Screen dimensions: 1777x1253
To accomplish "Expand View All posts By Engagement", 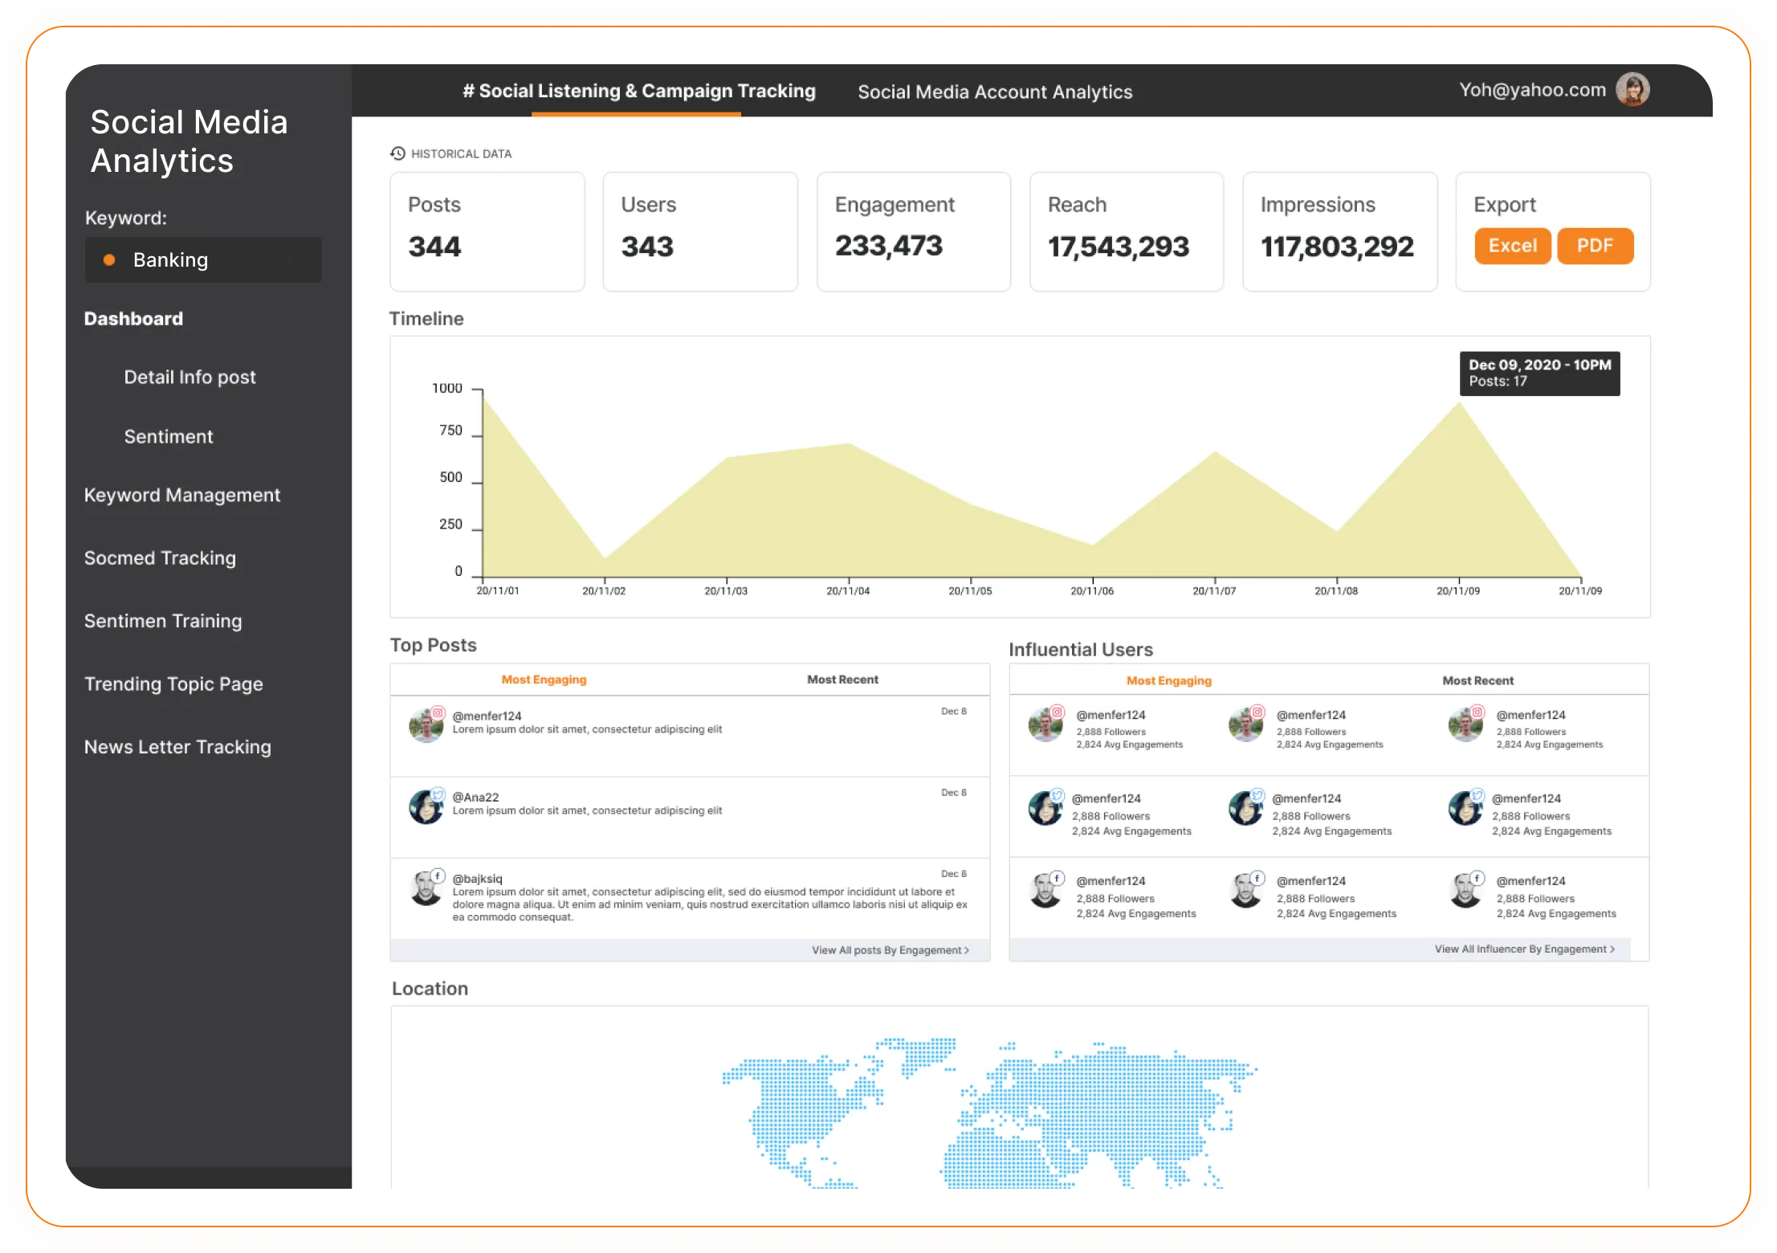I will point(890,950).
